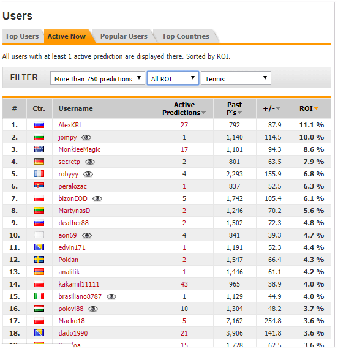Image resolution: width=338 pixels, height=349 pixels.
Task: Toggle the watch eye for brasiliano8787
Action: coord(111,297)
